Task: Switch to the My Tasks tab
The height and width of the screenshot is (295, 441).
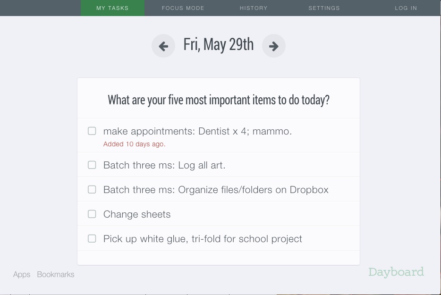Action: [x=112, y=8]
